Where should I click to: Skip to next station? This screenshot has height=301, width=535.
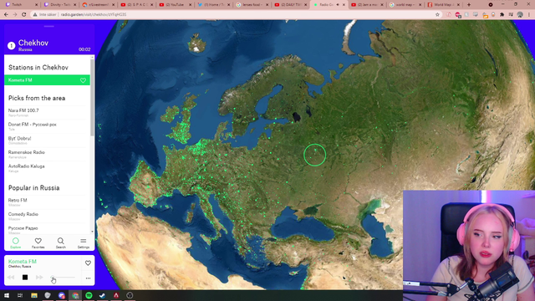coord(39,278)
